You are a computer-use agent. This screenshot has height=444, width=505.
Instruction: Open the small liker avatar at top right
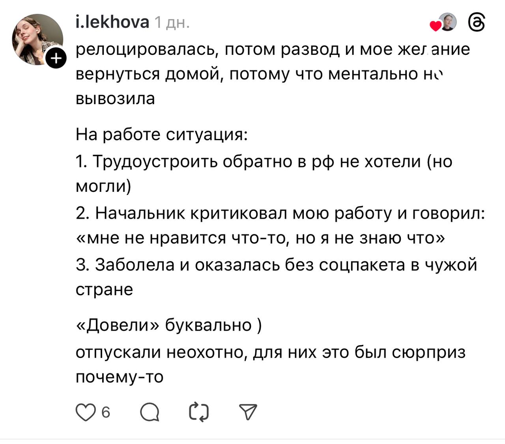[x=447, y=21]
